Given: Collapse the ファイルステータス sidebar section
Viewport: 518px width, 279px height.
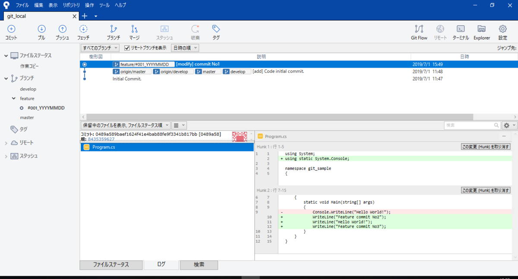Looking at the screenshot, I should point(6,56).
